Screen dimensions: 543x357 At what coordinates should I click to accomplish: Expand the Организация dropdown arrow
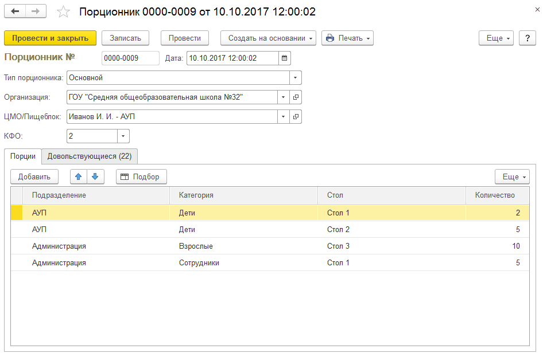[x=284, y=97]
